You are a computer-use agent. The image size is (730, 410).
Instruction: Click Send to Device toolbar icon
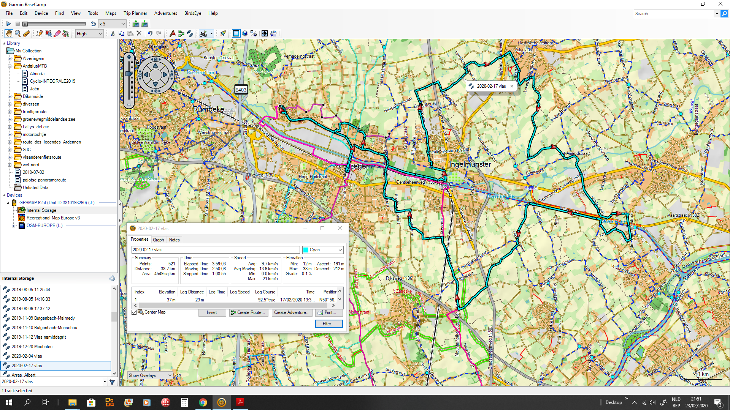[145, 24]
